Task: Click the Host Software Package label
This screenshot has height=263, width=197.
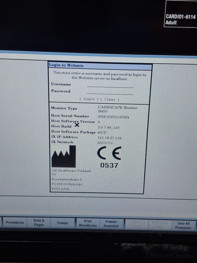Action: [74, 132]
